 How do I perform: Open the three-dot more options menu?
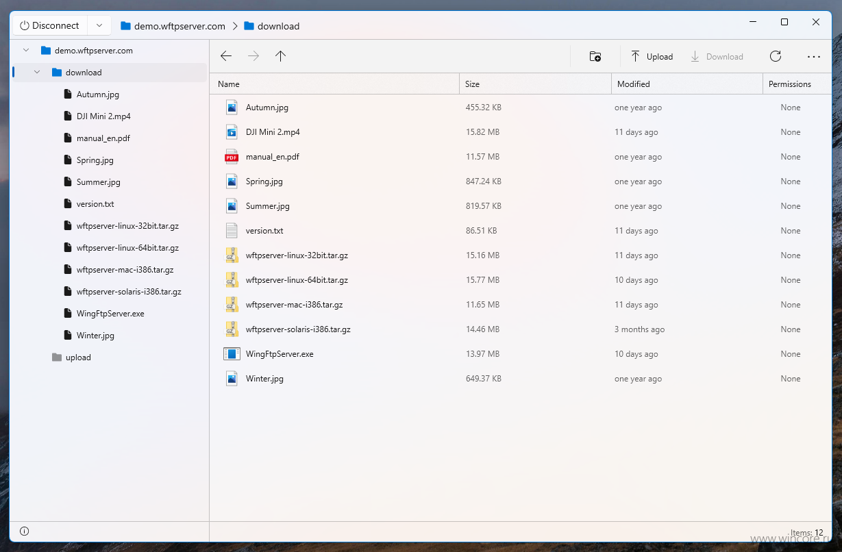tap(813, 57)
